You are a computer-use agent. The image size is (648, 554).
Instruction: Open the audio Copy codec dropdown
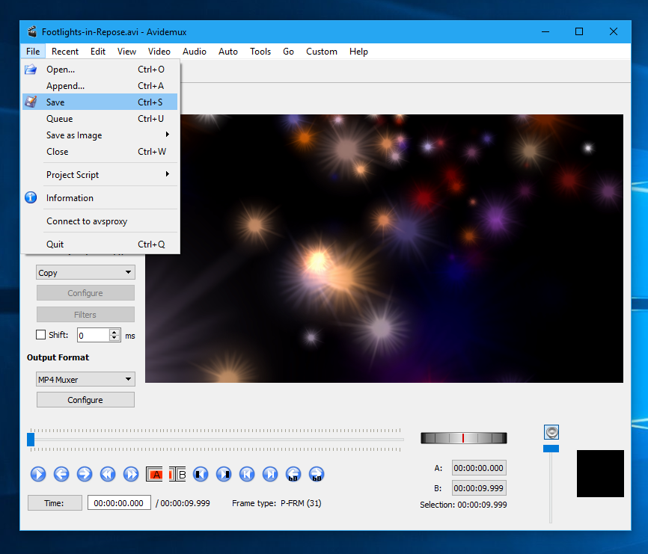[85, 272]
